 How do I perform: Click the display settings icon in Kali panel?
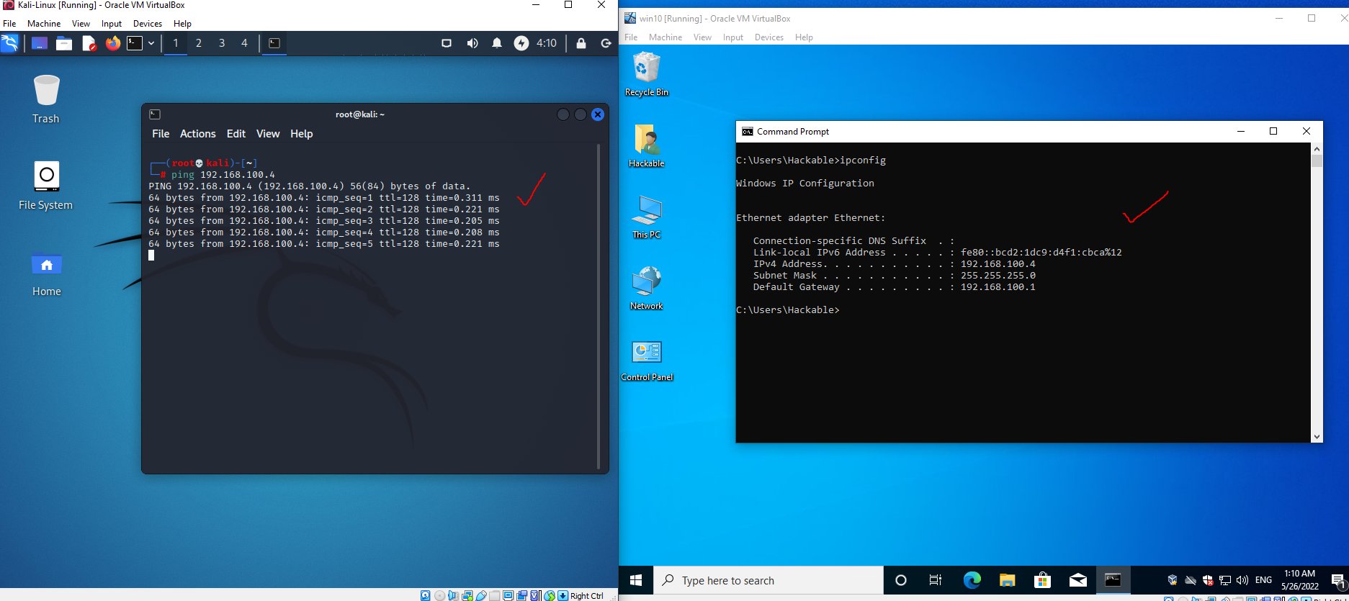point(447,43)
